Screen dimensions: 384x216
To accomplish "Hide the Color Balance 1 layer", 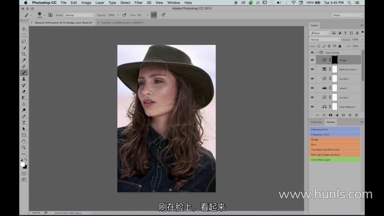I will point(312,107).
